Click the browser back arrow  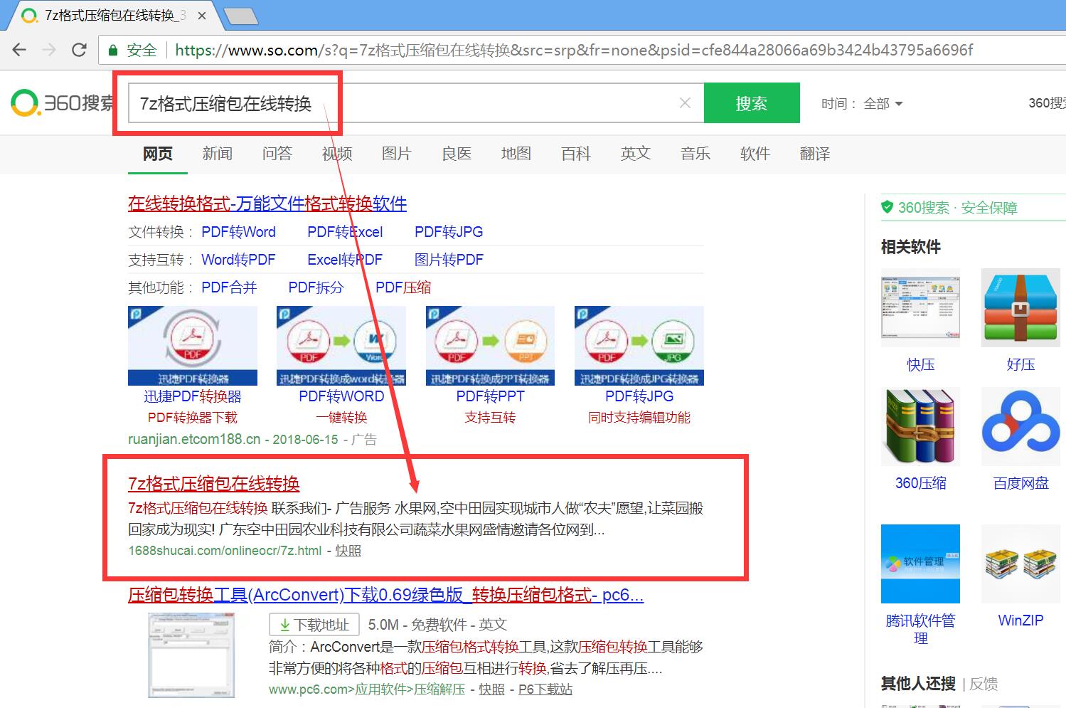coord(19,50)
